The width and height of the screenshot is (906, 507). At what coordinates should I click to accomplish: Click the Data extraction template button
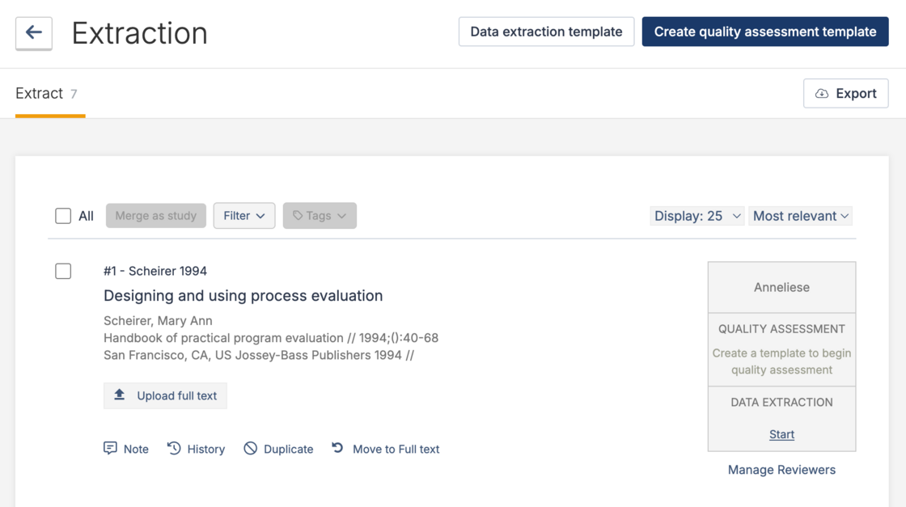point(546,32)
